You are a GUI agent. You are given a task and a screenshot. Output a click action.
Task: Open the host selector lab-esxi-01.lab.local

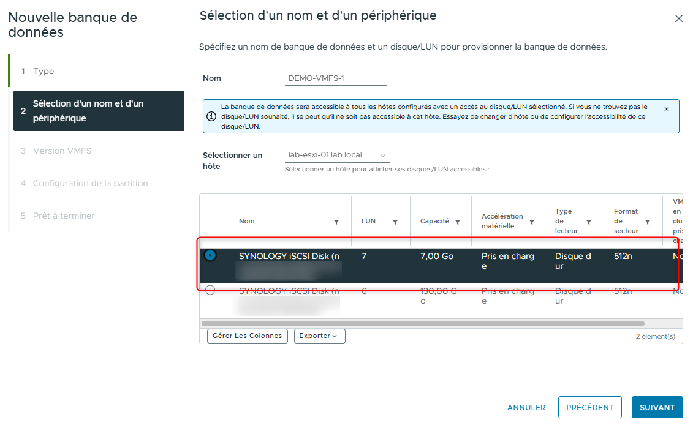336,155
